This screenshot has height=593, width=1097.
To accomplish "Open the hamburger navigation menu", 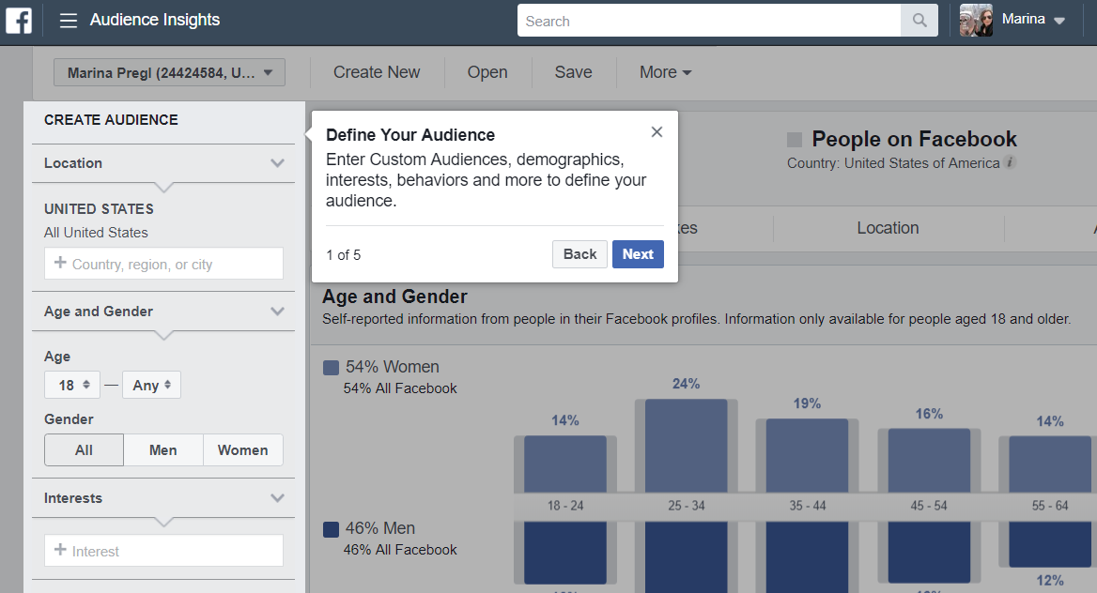I will (69, 21).
